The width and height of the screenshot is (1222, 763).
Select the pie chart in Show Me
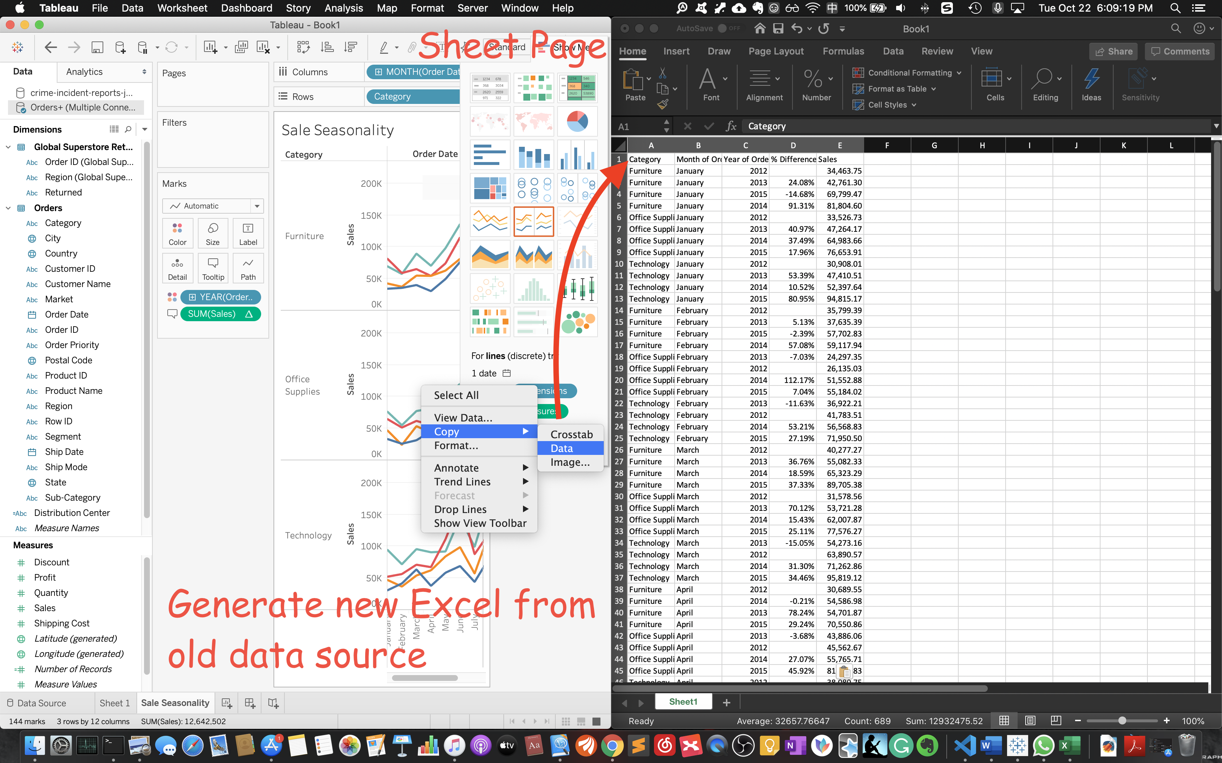click(x=577, y=121)
